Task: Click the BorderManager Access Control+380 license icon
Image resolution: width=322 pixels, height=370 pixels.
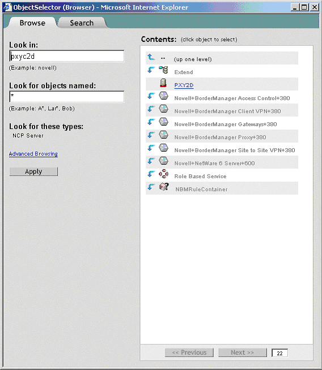Action: [x=163, y=96]
